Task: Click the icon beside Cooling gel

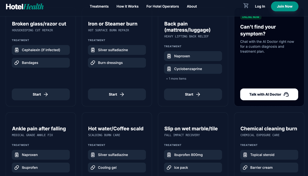Action: tap(93, 168)
